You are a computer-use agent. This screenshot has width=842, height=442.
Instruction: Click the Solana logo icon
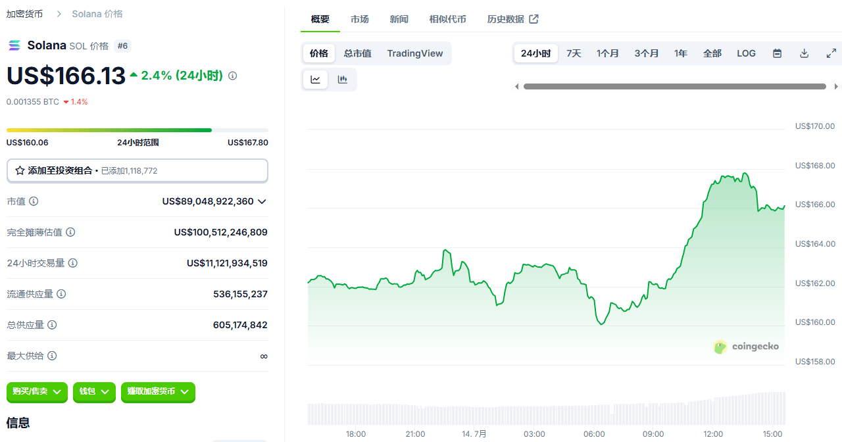coord(14,45)
